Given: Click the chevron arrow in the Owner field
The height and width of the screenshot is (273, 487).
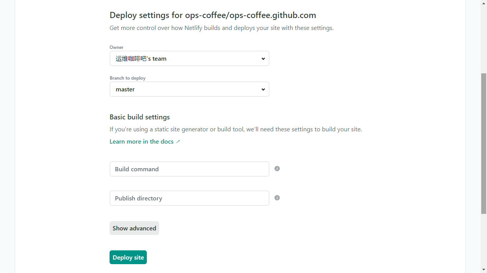Looking at the screenshot, I should [x=263, y=59].
